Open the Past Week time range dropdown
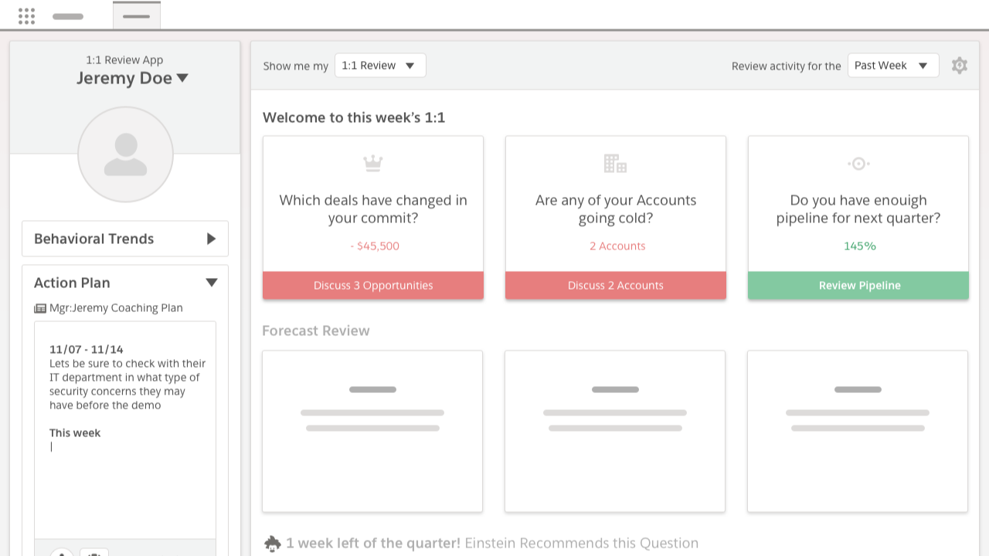 pos(892,66)
